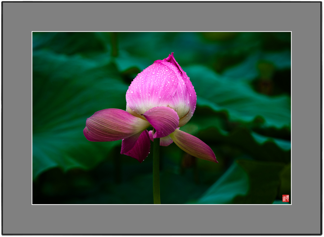
Task: Select the green lotus stem
Action: (156, 173)
